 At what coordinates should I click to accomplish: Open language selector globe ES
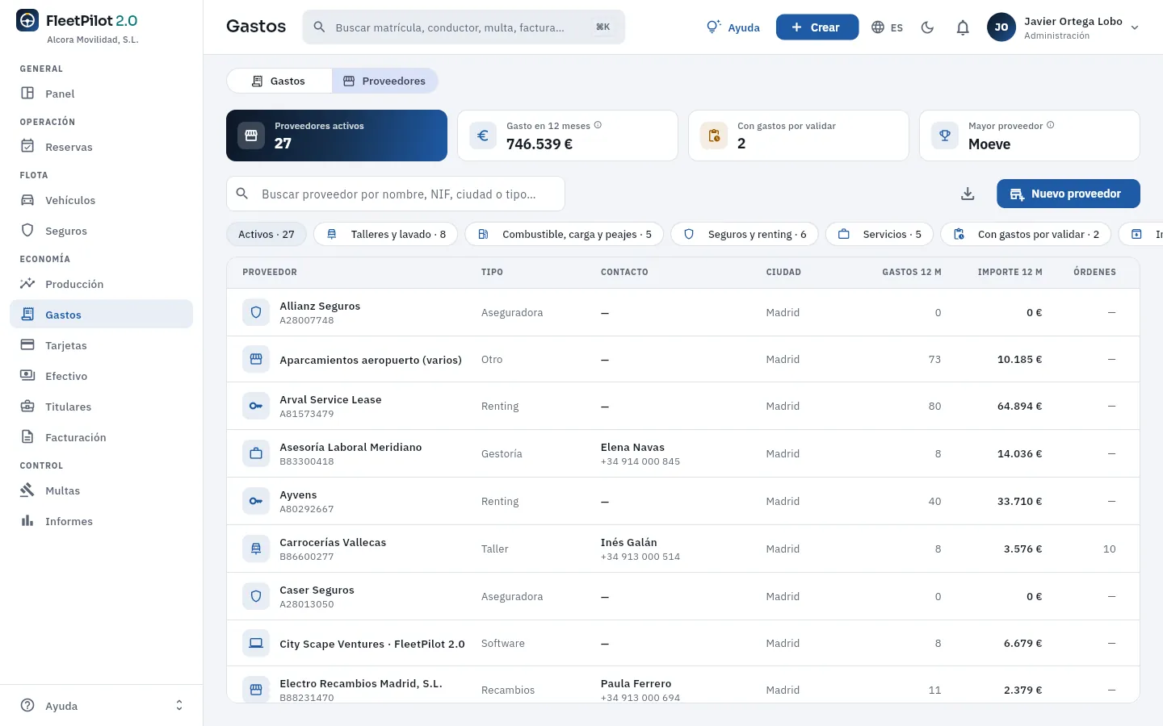click(x=887, y=27)
